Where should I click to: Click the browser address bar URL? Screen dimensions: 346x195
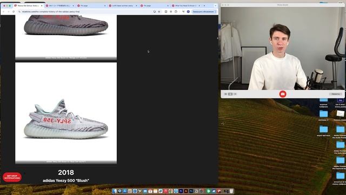(x=51, y=11)
